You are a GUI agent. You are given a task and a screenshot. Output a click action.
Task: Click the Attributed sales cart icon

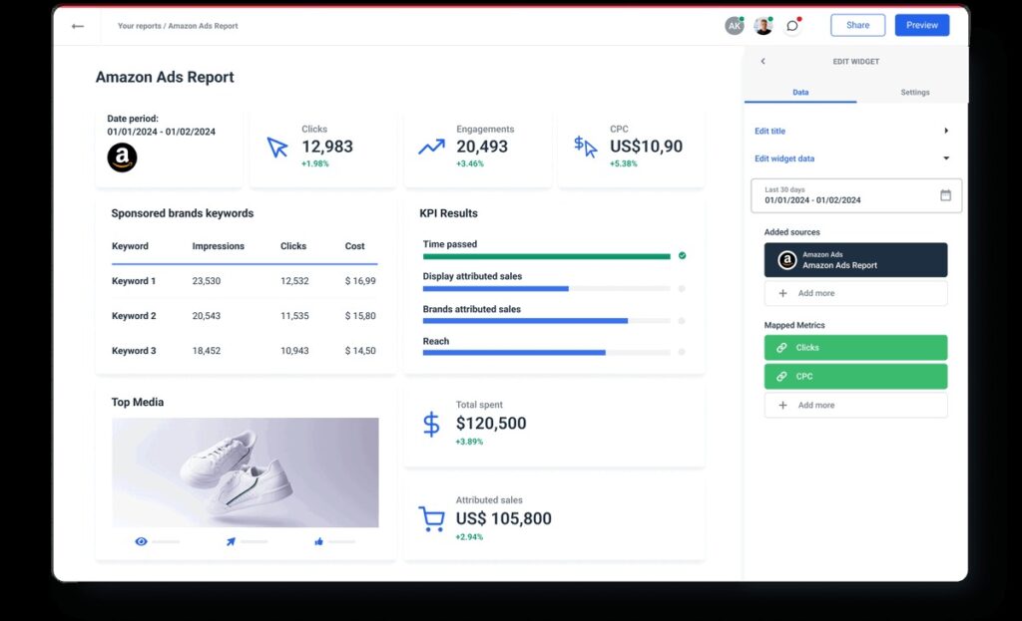[x=431, y=518]
